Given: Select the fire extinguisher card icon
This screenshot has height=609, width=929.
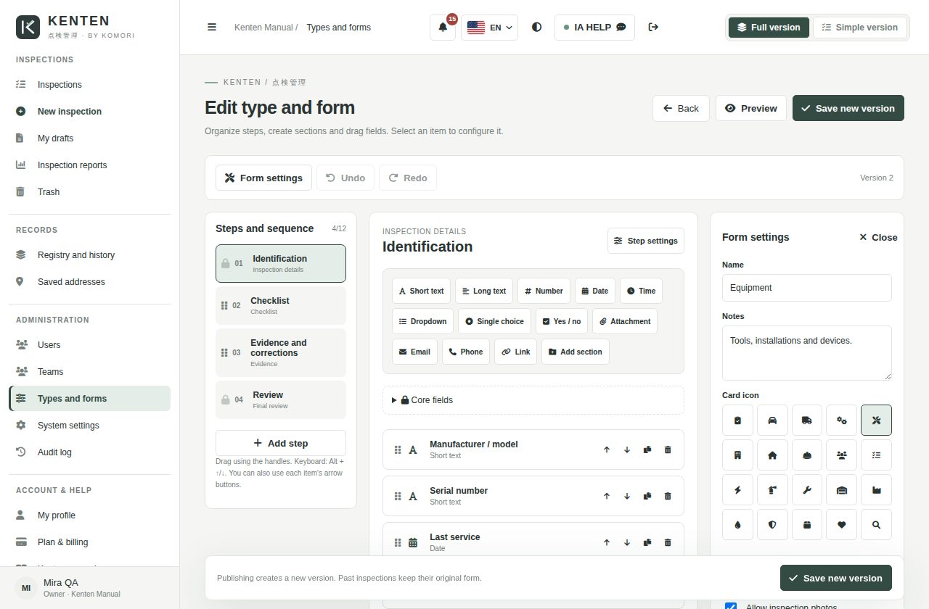Looking at the screenshot, I should pos(772,489).
